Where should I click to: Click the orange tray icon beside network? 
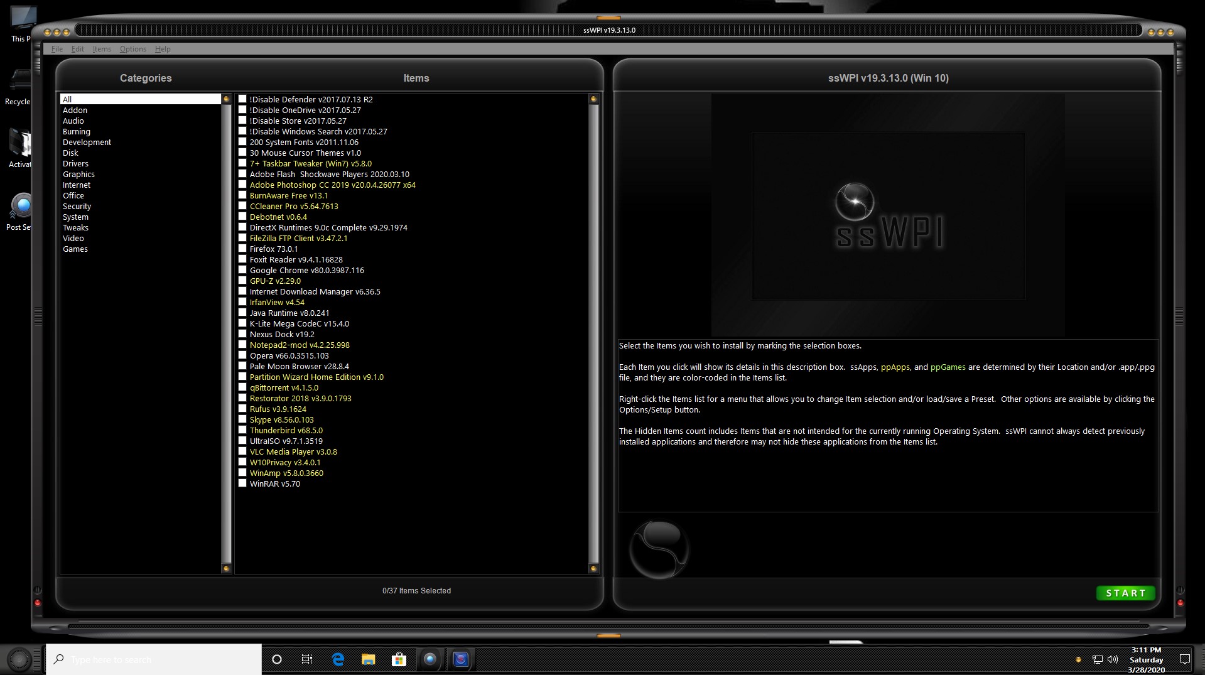click(1078, 659)
